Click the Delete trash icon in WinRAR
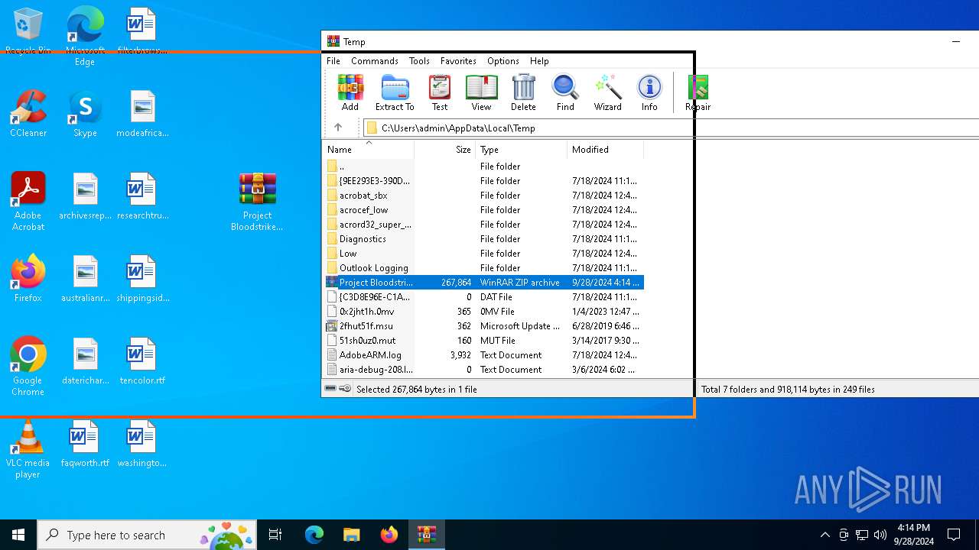The width and height of the screenshot is (979, 550). tap(523, 92)
